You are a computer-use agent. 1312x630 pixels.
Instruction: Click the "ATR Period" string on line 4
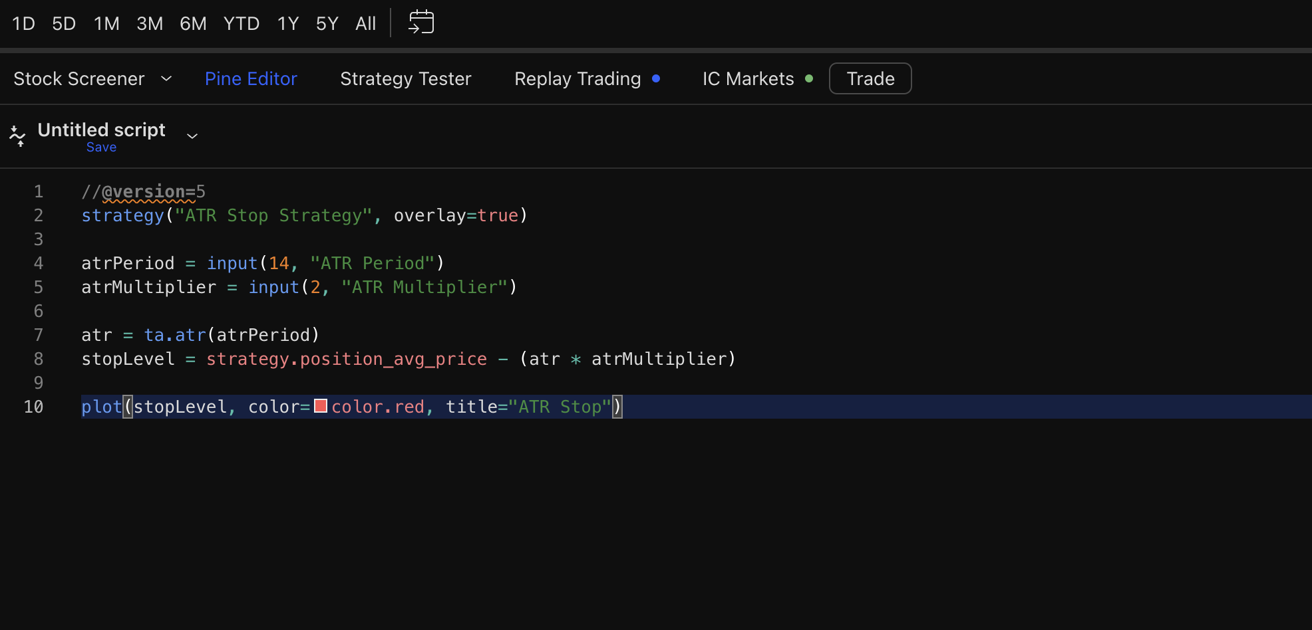click(373, 263)
